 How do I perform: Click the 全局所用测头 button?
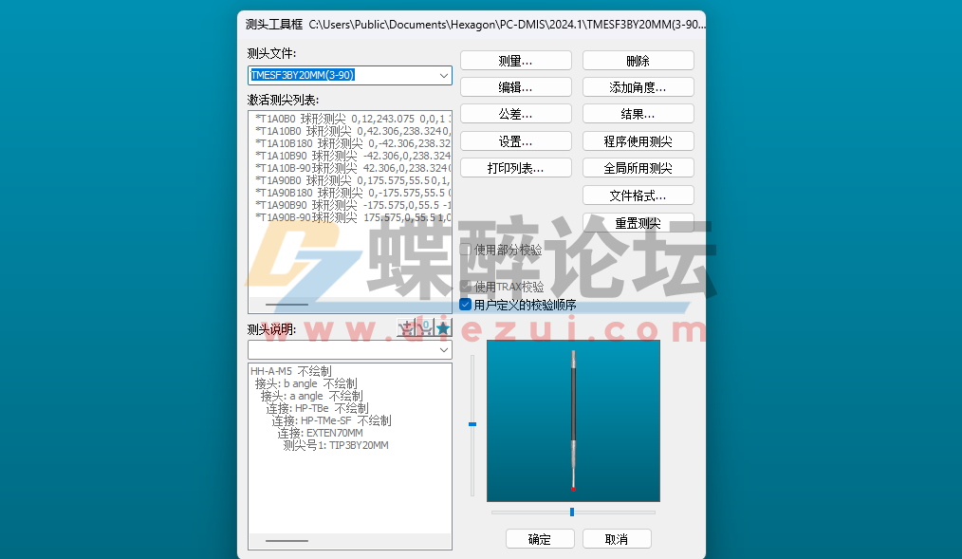point(638,167)
